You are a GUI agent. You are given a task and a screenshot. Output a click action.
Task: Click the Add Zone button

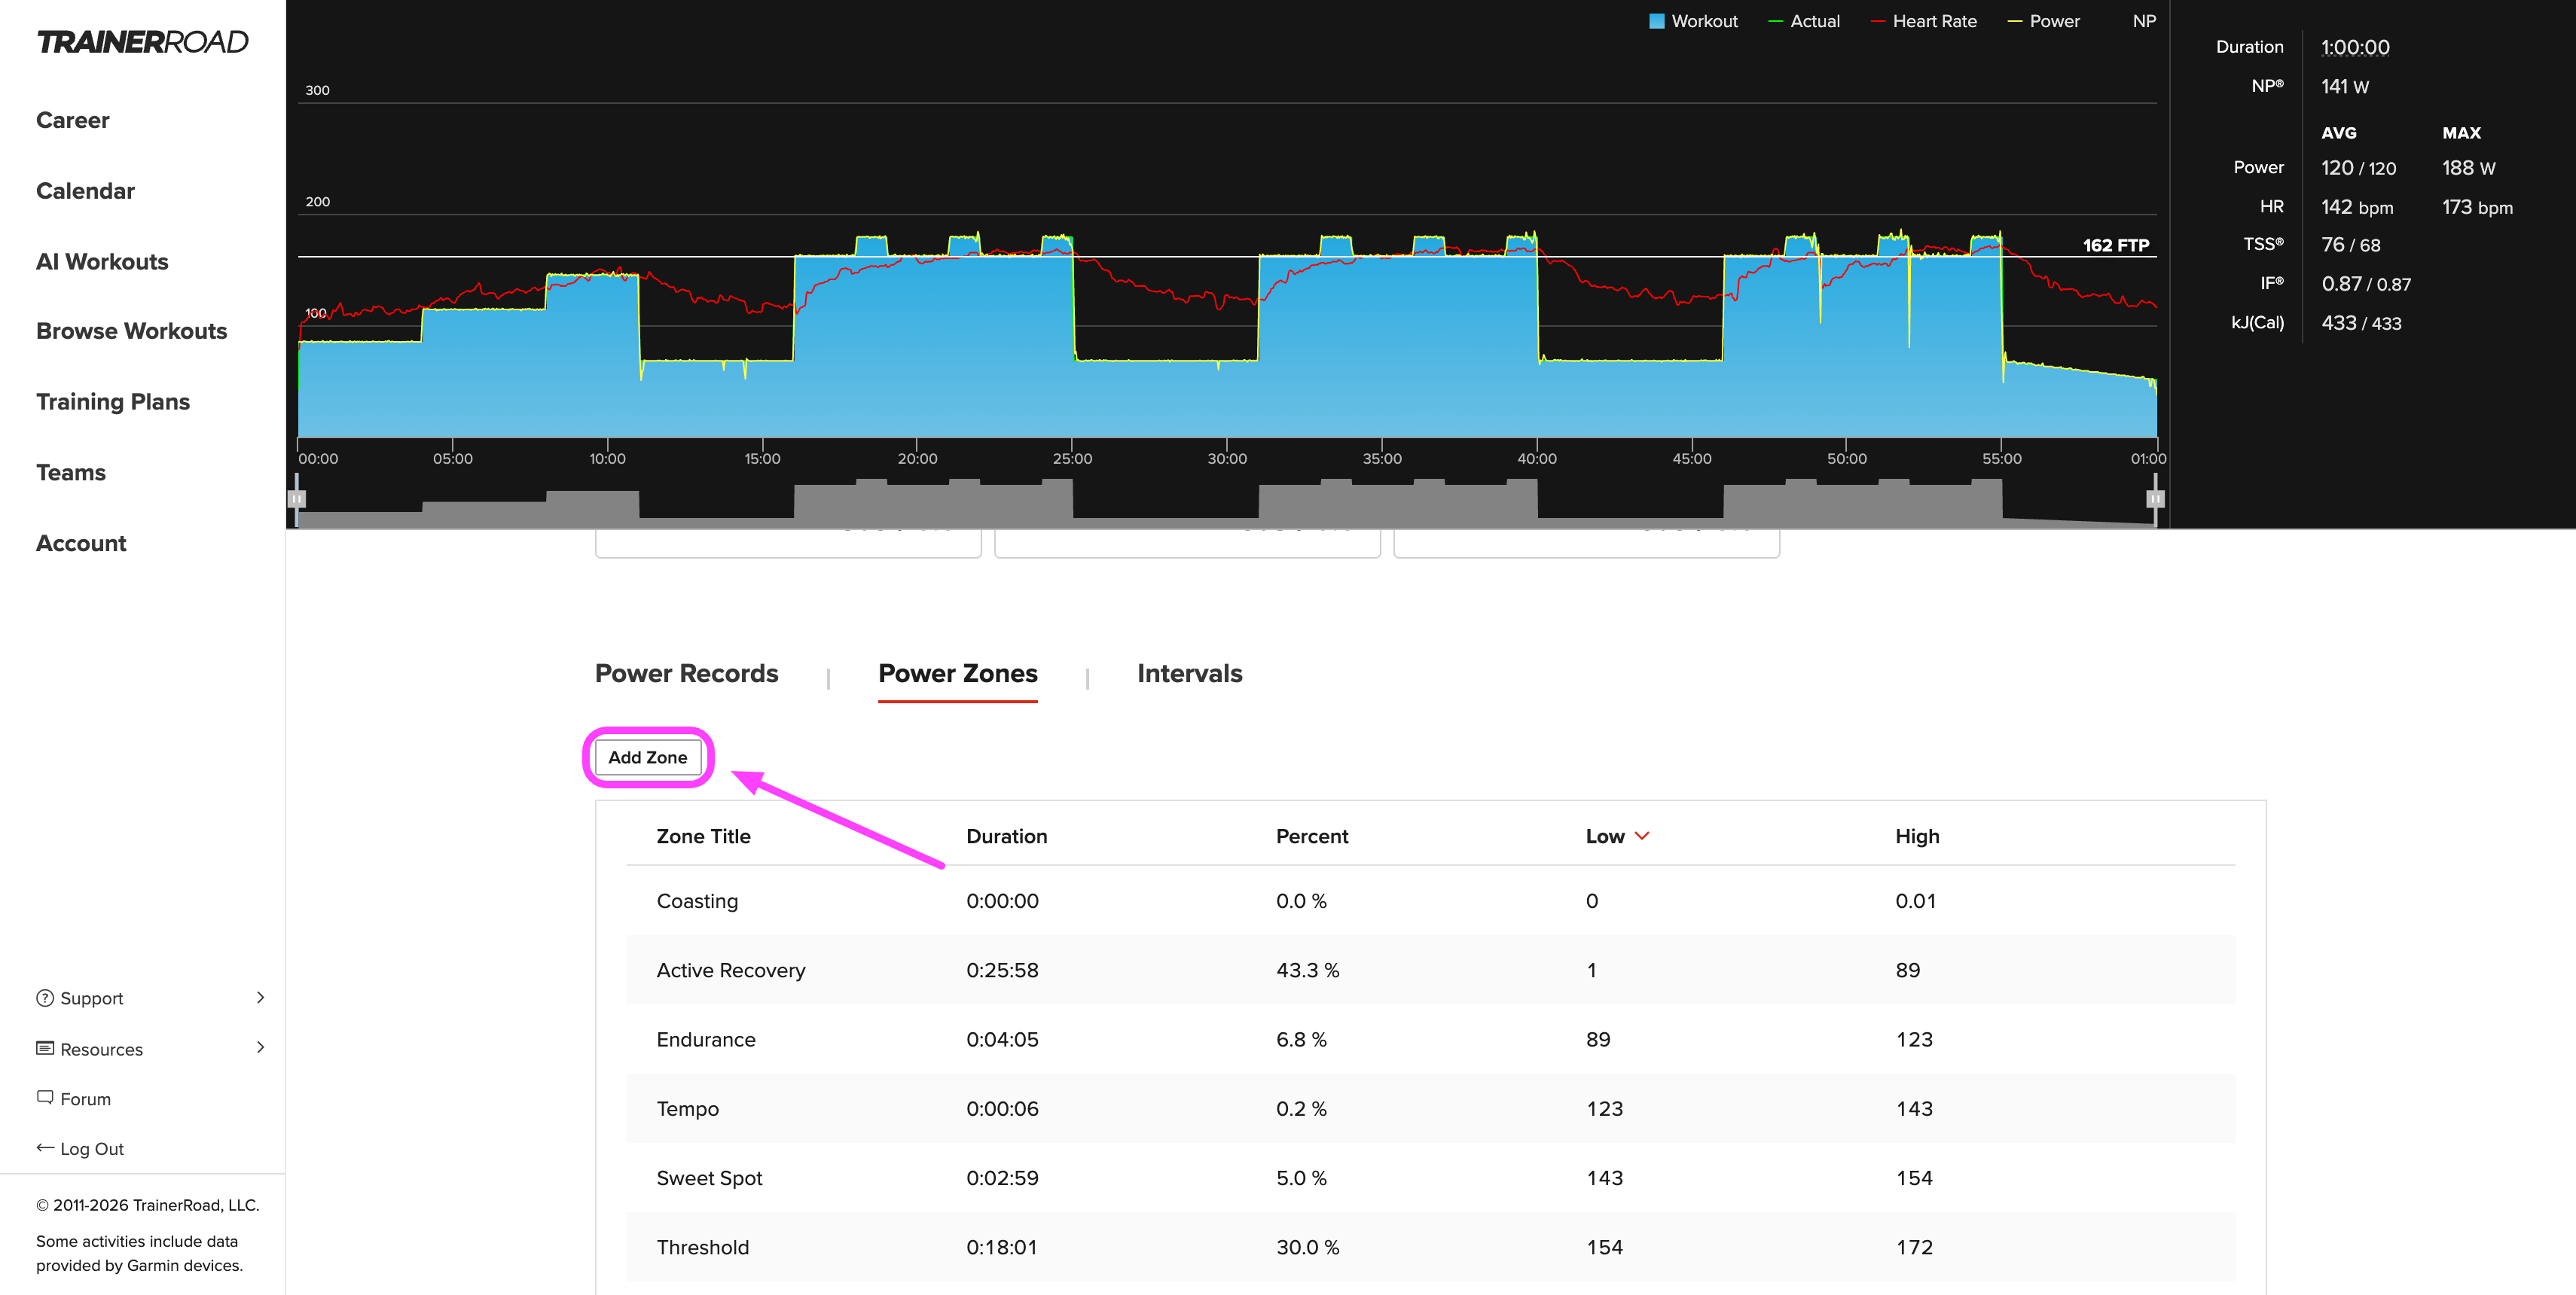[647, 757]
